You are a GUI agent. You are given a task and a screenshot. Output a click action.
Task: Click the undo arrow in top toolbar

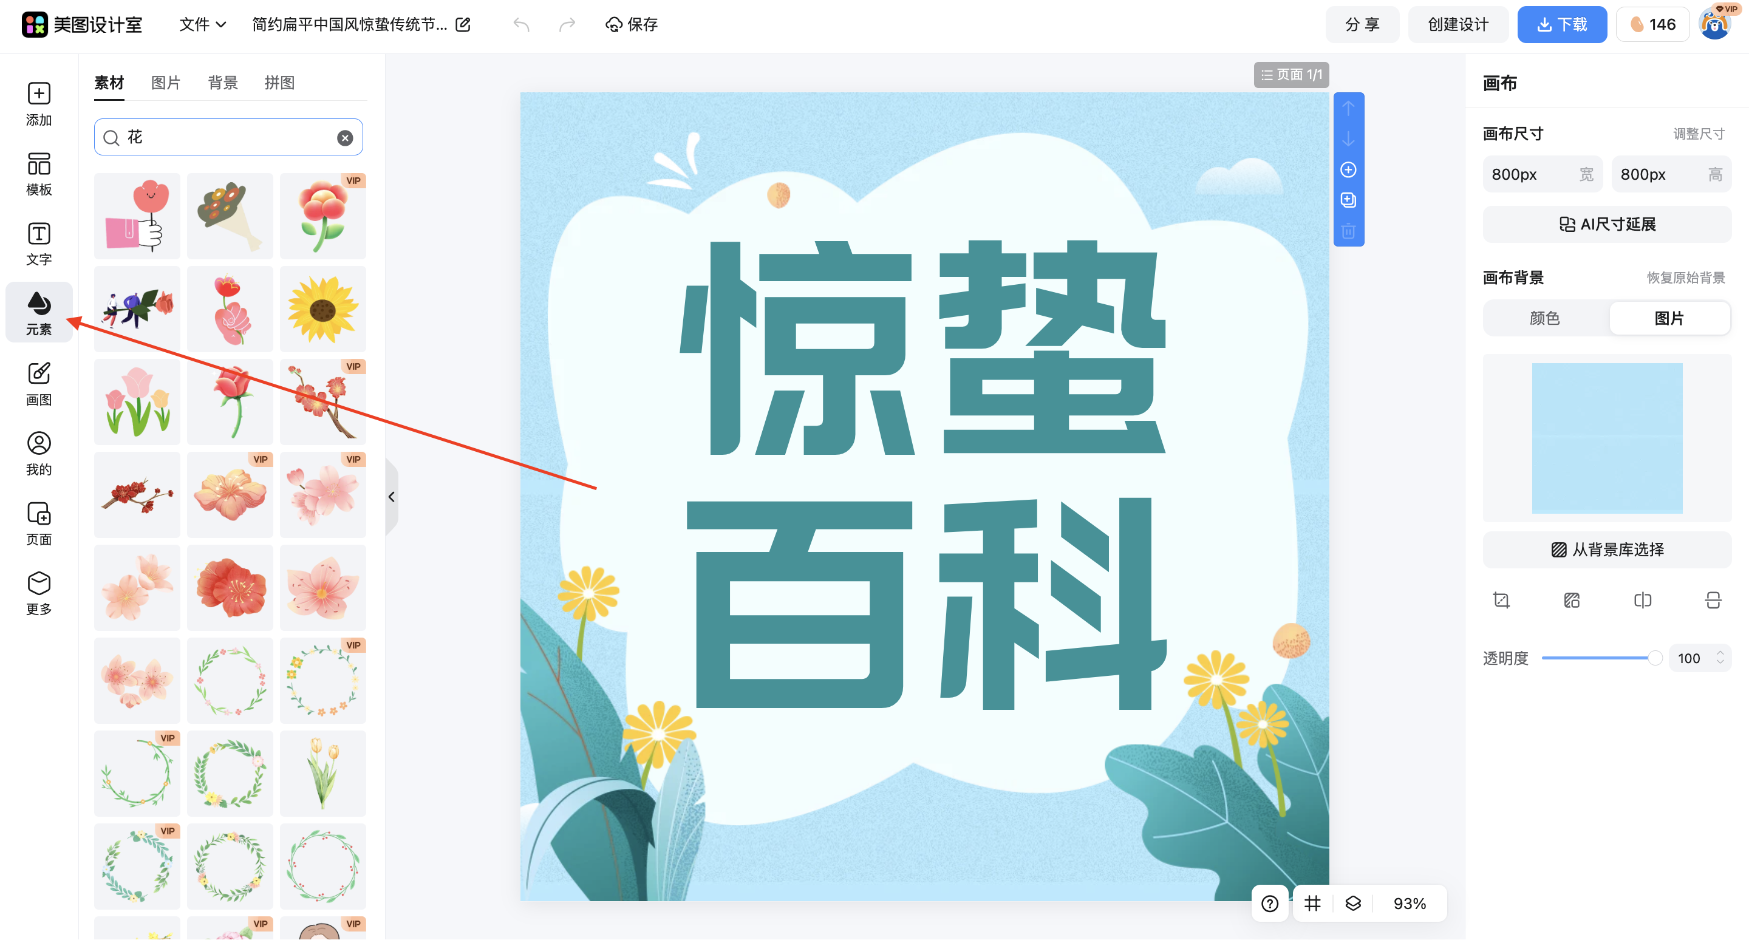(521, 24)
